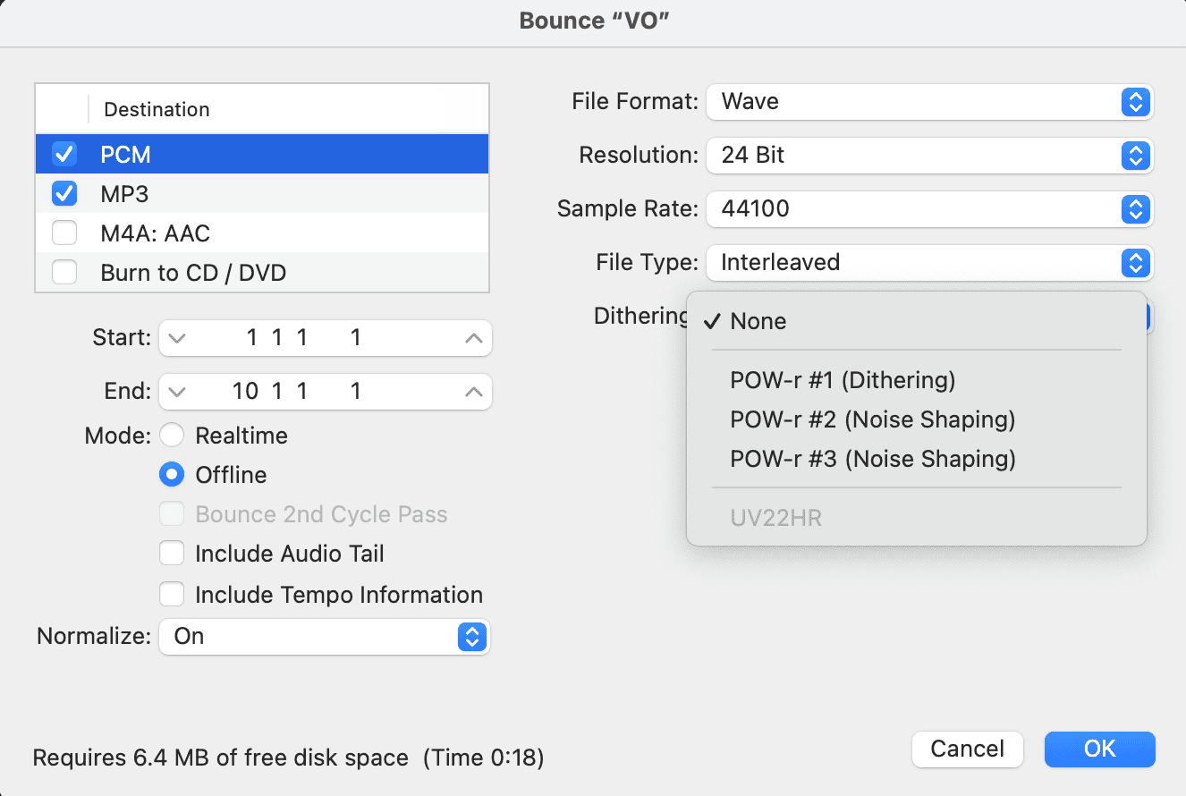Uncheck the MP3 destination
The height and width of the screenshot is (796, 1186).
pyautogui.click(x=63, y=193)
